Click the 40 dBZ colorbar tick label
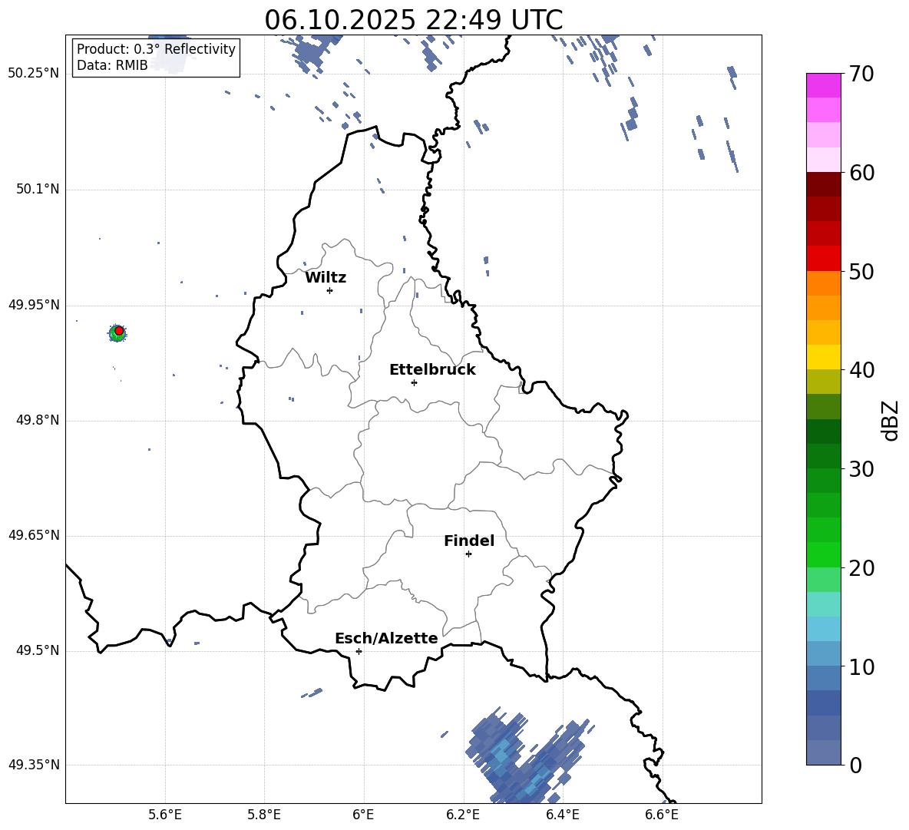The image size is (909, 830). pos(861,370)
